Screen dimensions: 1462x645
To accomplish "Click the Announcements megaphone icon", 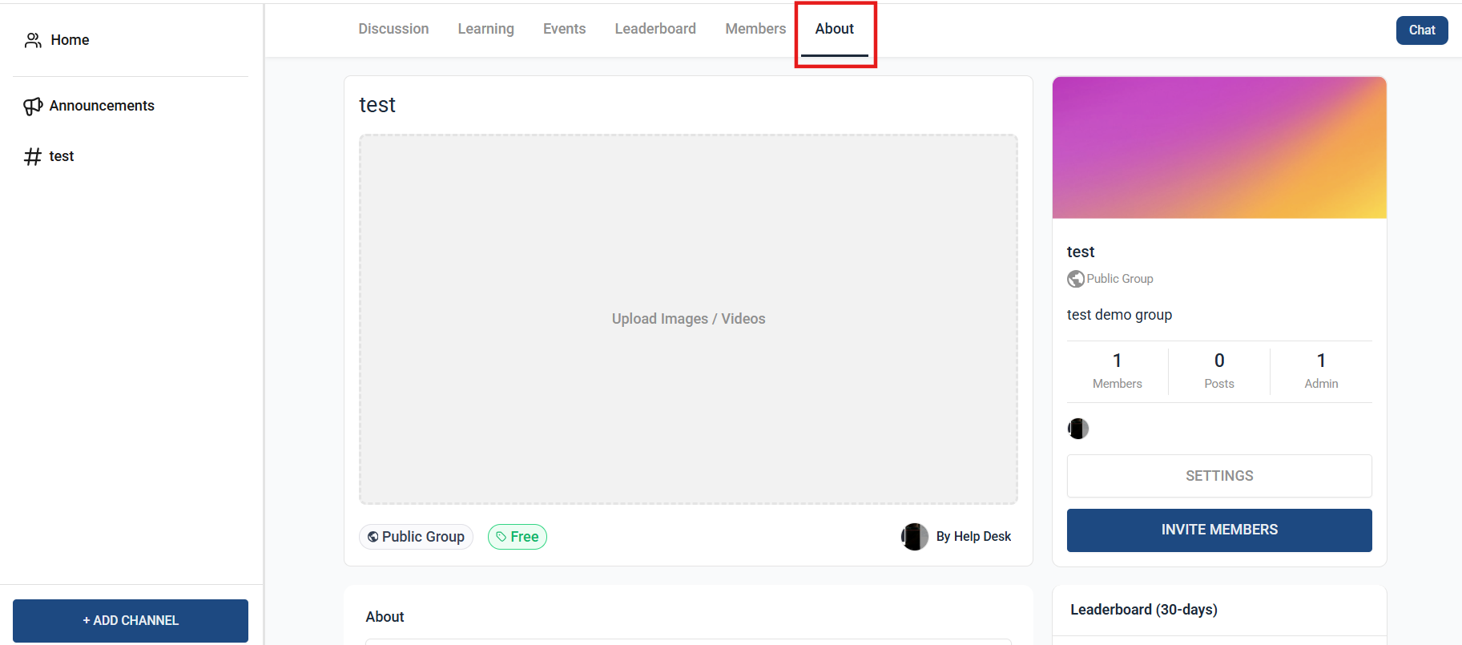I will (33, 106).
